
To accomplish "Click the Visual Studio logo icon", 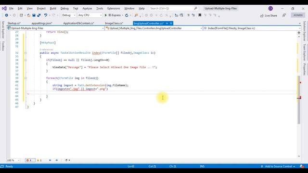I will pyautogui.click(x=4, y=9).
